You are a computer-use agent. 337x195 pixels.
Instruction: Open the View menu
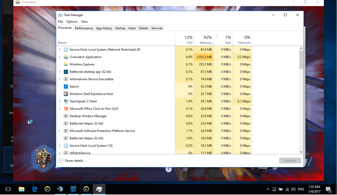tap(84, 22)
